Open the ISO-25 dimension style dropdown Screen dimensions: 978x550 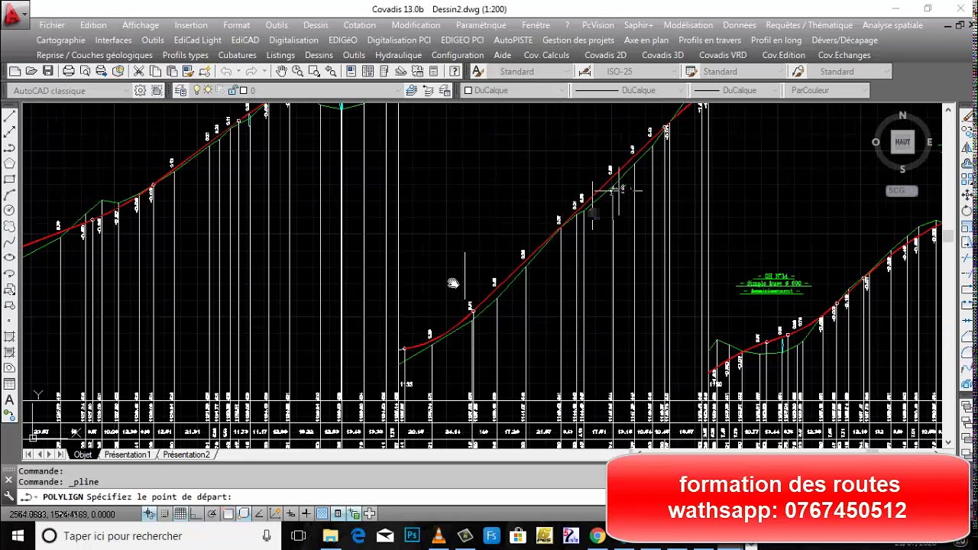pyautogui.click(x=637, y=71)
